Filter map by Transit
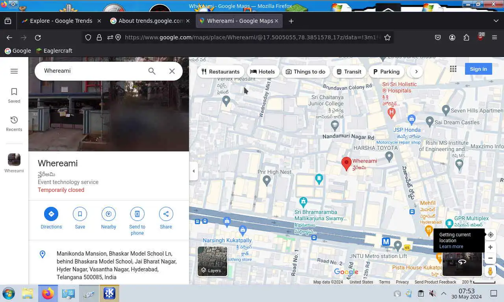This screenshot has height=302, width=504. tap(349, 72)
